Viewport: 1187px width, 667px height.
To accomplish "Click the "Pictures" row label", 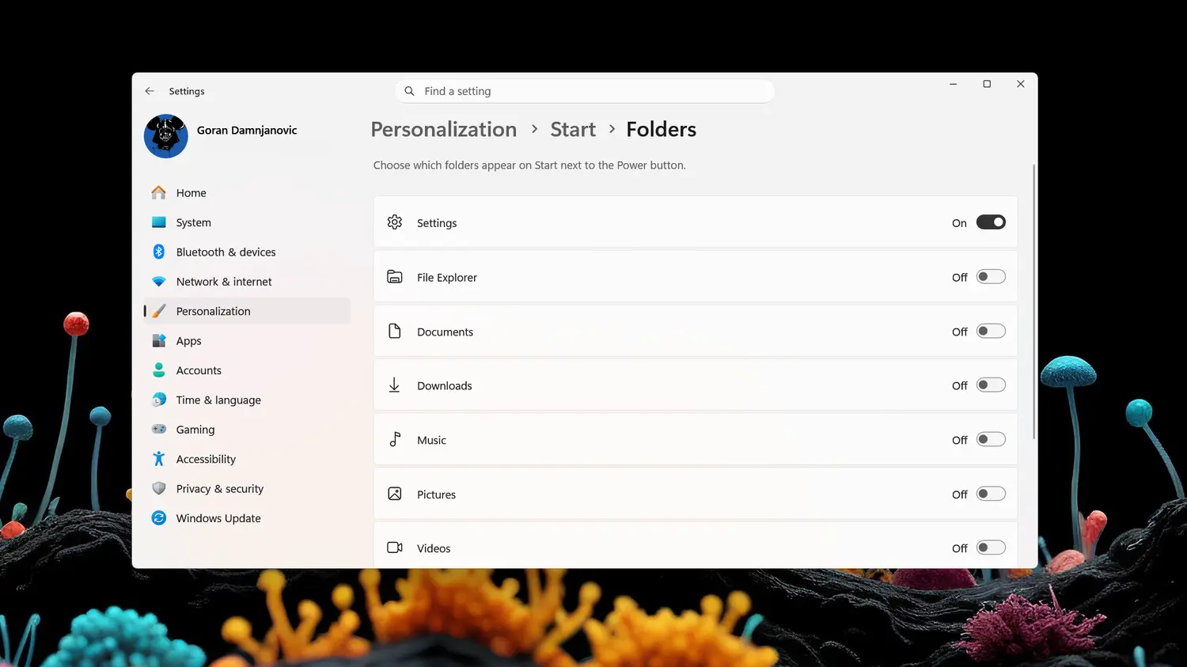I will pos(436,495).
